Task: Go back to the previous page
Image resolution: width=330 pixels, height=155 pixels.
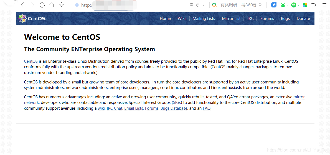Action: click(22, 5)
